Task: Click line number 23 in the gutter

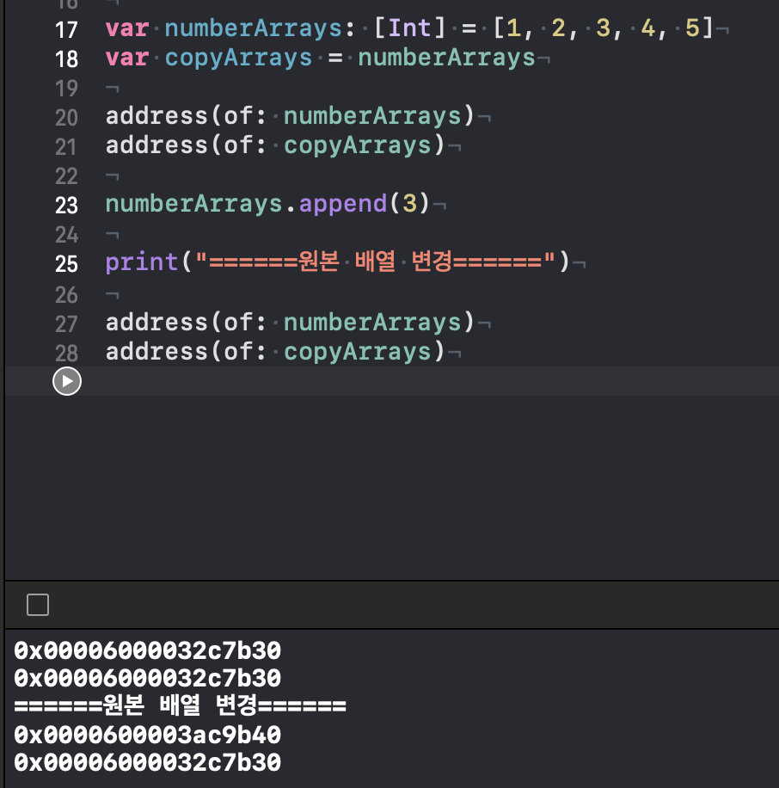Action: click(66, 205)
